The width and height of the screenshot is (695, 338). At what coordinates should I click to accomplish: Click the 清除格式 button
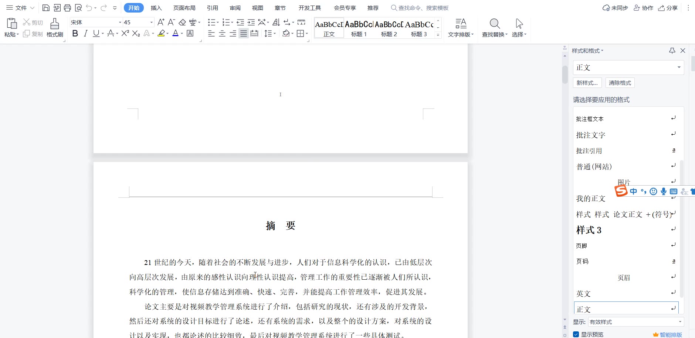(620, 83)
